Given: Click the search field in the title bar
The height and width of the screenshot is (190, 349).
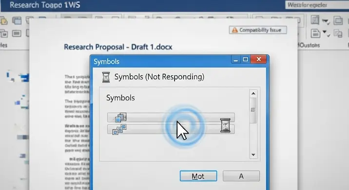Looking at the screenshot, I should tap(317, 5).
